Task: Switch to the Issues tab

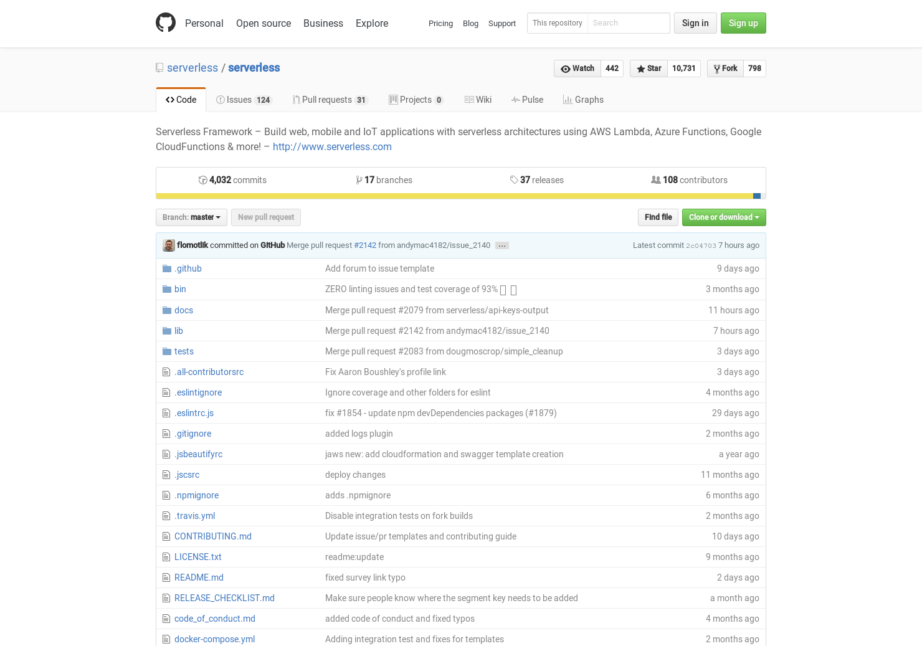Action: [x=244, y=100]
